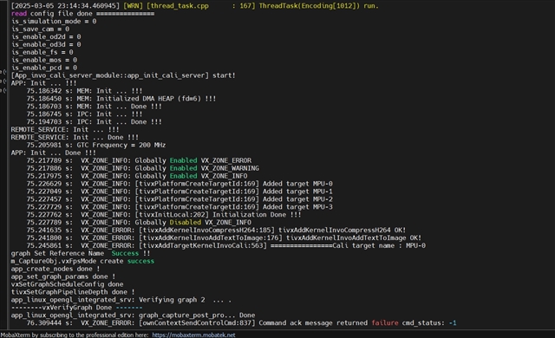
Task: Click the 'is_save_cam = 0' line
Action: click(41, 29)
